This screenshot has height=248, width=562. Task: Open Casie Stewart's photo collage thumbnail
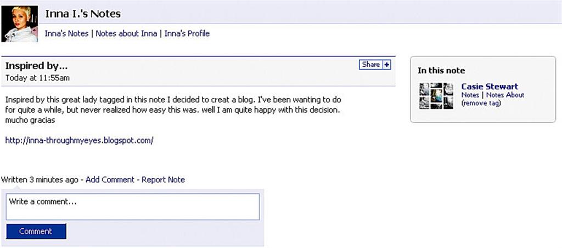[436, 96]
